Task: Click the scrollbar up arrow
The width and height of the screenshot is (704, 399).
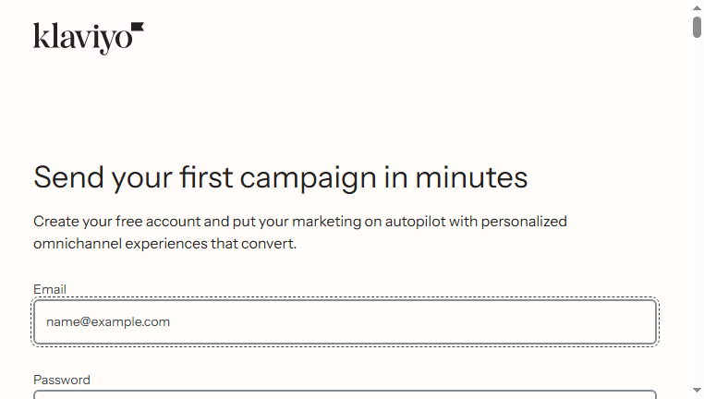Action: [697, 7]
